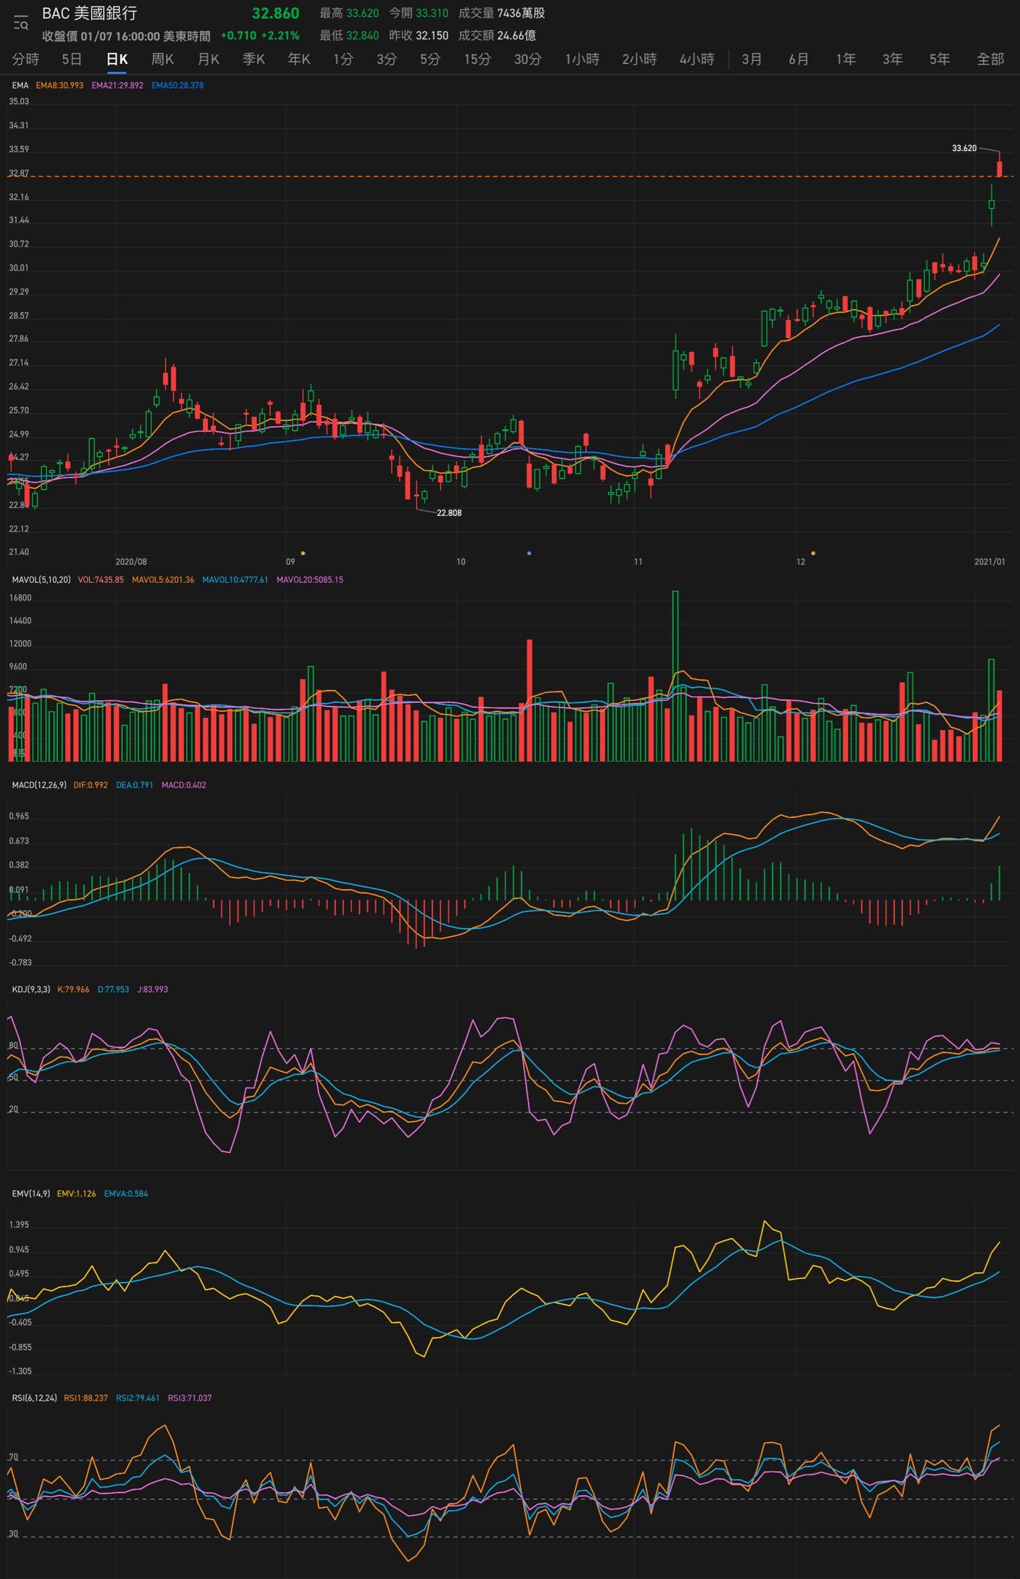This screenshot has width=1020, height=1579.
Task: Switch to 季K quarterly chart
Action: point(254,59)
